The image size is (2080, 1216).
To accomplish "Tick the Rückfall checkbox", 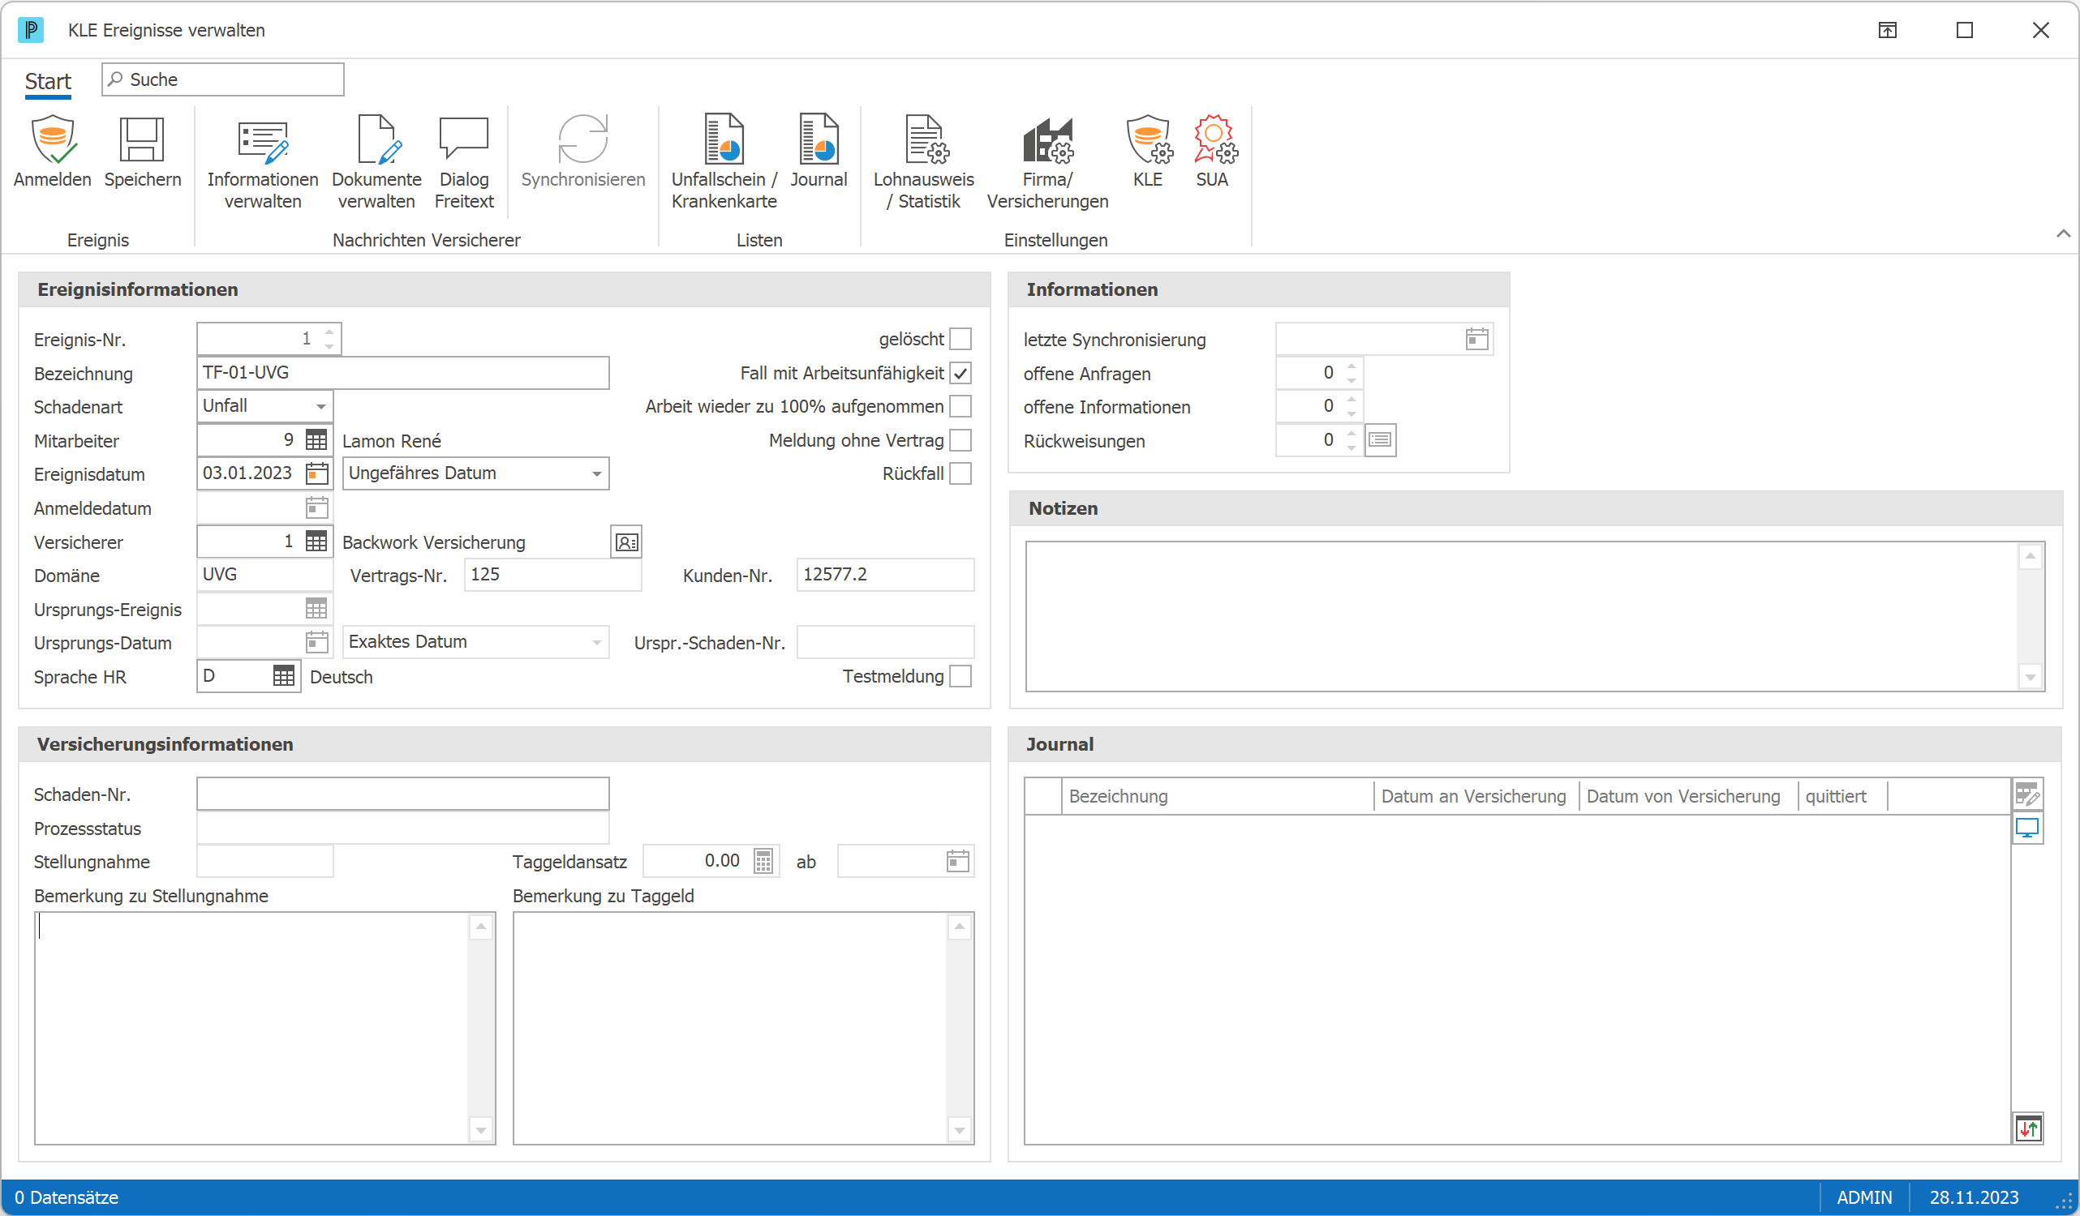I will (x=960, y=473).
